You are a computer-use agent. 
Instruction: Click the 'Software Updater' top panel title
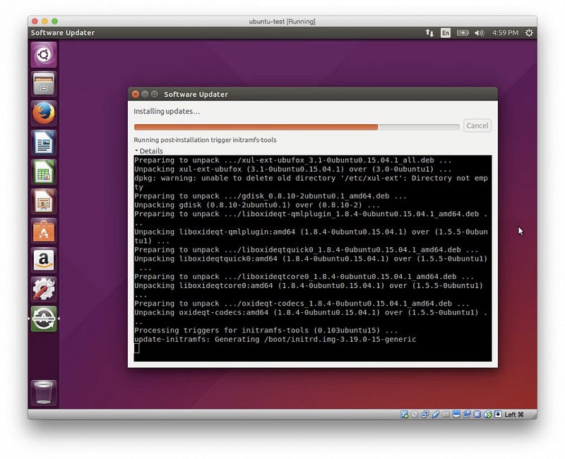(63, 32)
